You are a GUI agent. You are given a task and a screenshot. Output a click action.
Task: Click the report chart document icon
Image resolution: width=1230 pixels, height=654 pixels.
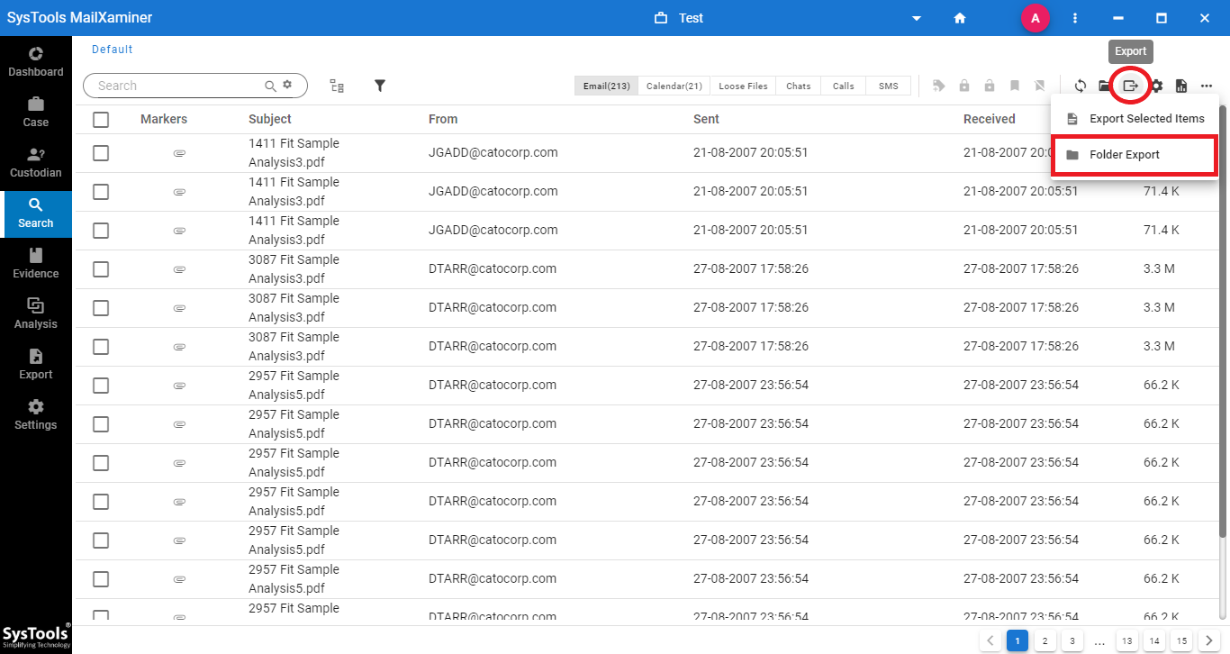(x=1181, y=86)
